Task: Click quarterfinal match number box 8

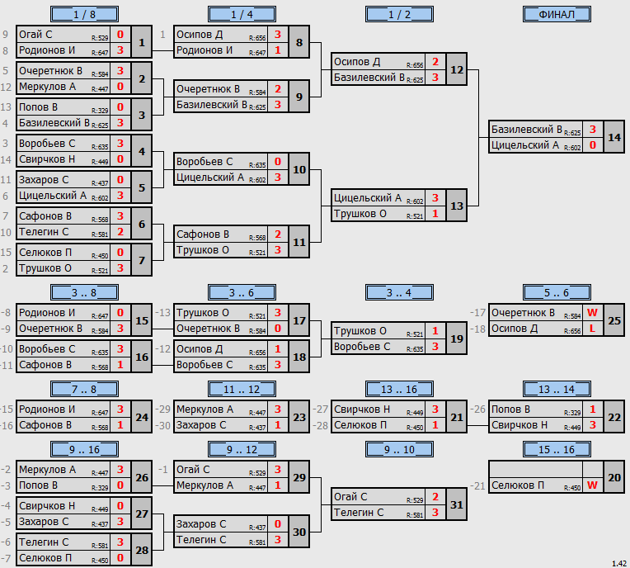Action: click(299, 42)
